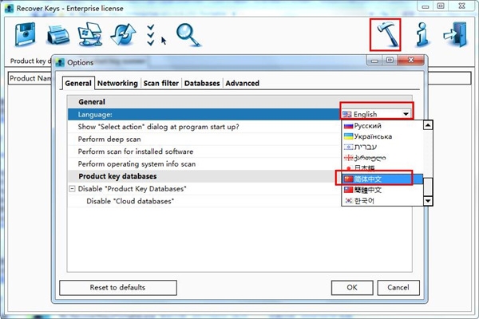This screenshot has height=319, width=479.
Task: Select Perform scan for installed software row
Action: pyautogui.click(x=204, y=152)
